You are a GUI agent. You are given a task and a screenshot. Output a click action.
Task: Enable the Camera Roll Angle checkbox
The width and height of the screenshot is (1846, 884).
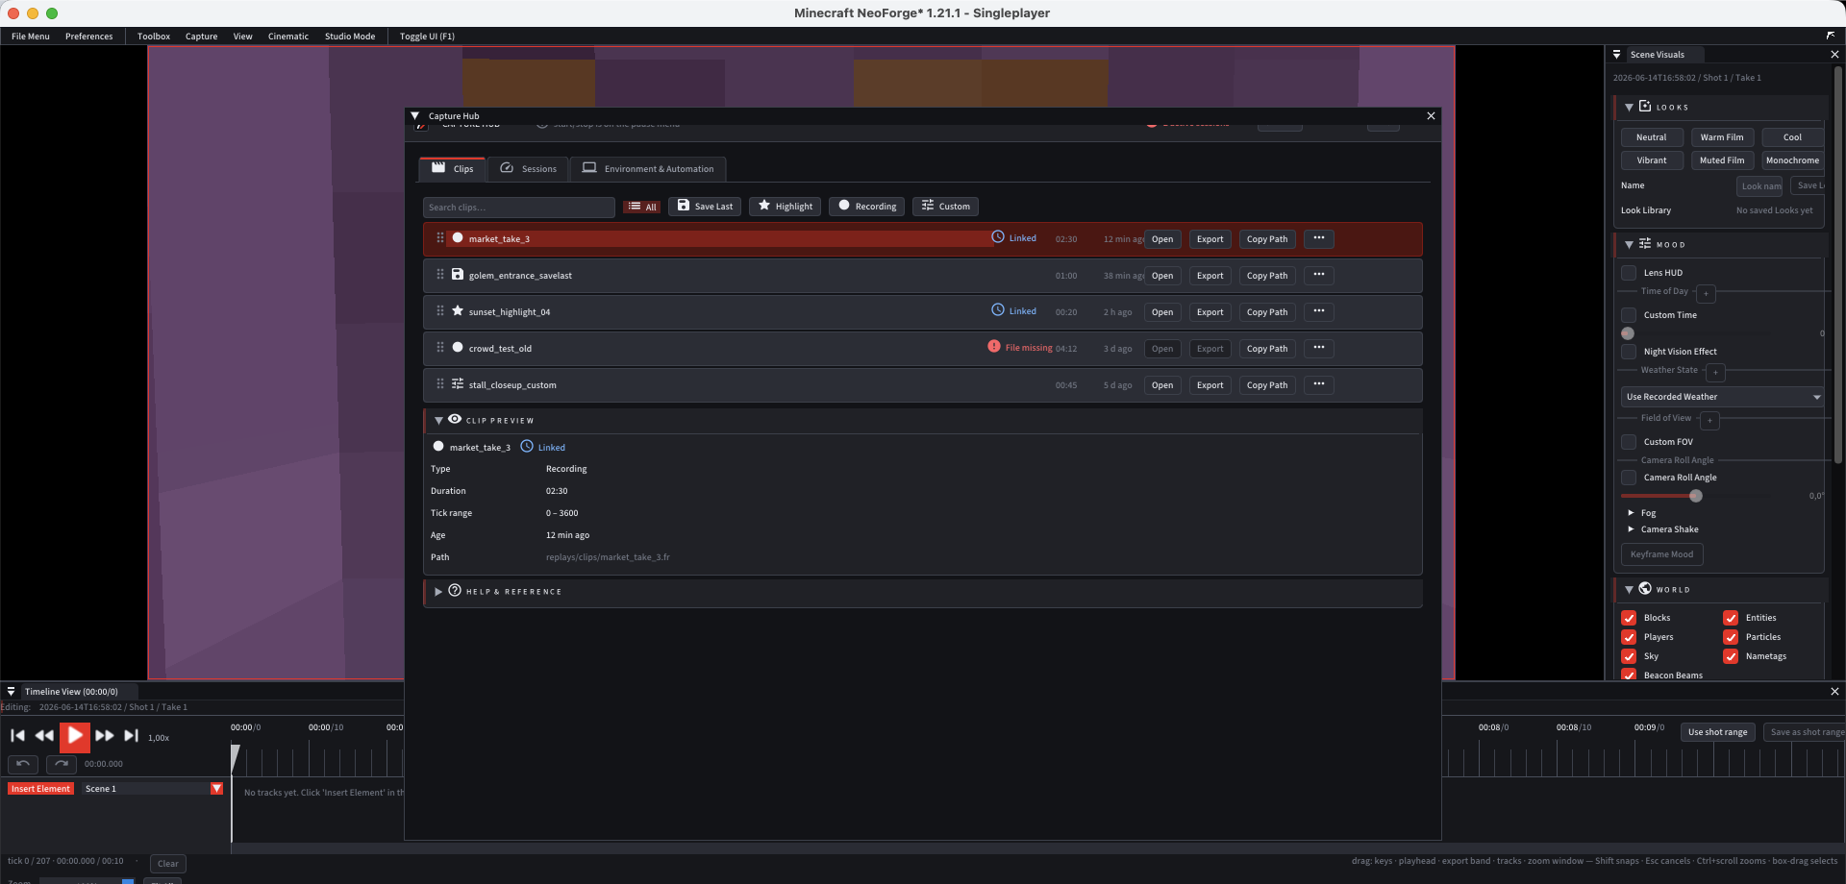tap(1629, 478)
